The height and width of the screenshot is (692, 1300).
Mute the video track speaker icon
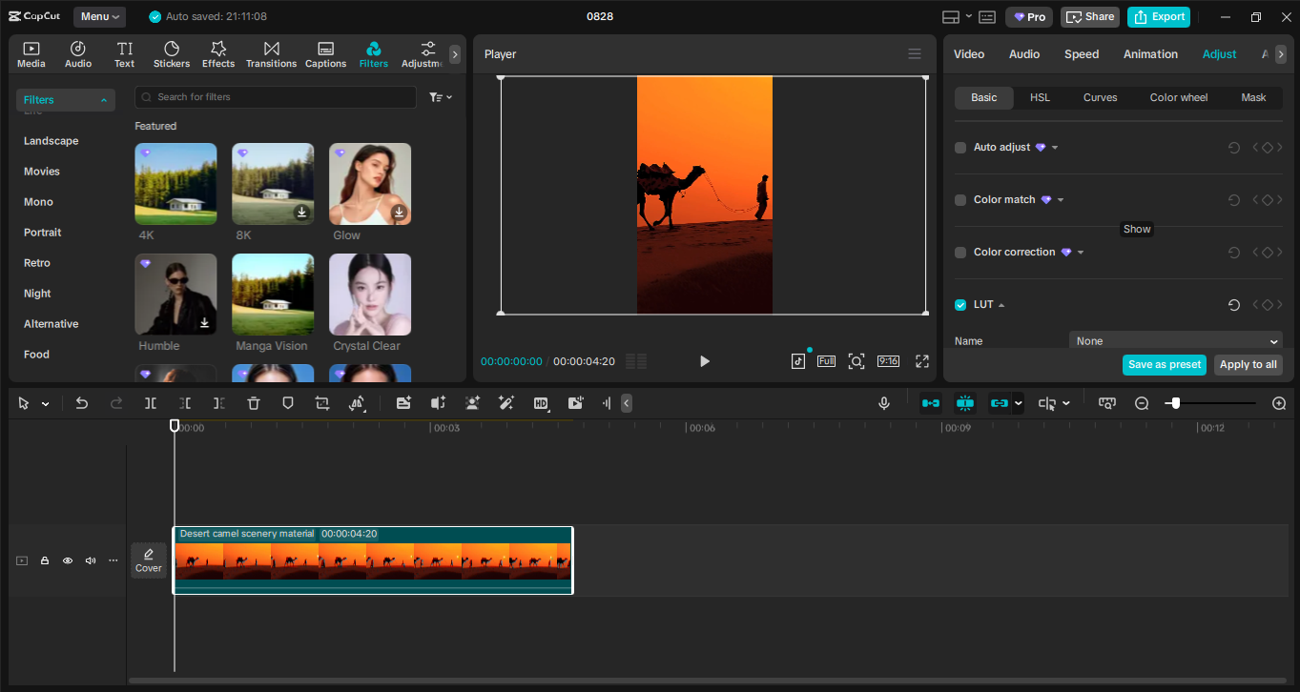[x=91, y=560]
